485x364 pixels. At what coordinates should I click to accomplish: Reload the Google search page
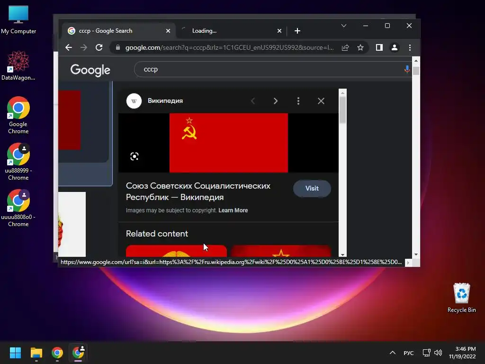pyautogui.click(x=99, y=47)
